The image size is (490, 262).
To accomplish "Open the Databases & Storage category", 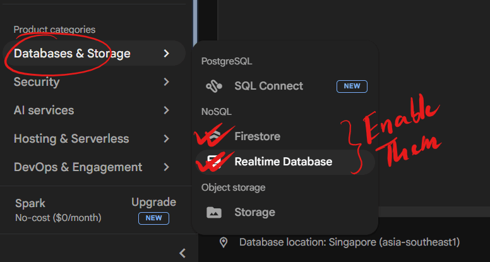I will [94, 54].
